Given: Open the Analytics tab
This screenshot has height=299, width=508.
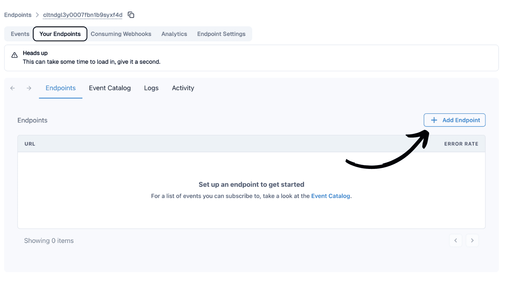Looking at the screenshot, I should click(174, 34).
